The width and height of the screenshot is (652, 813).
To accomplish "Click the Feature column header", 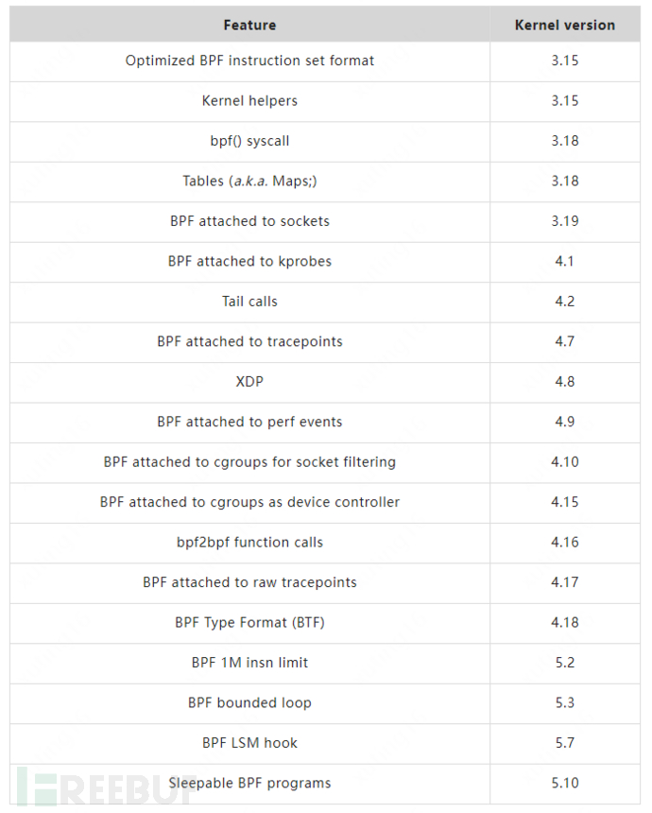I will 249,25.
